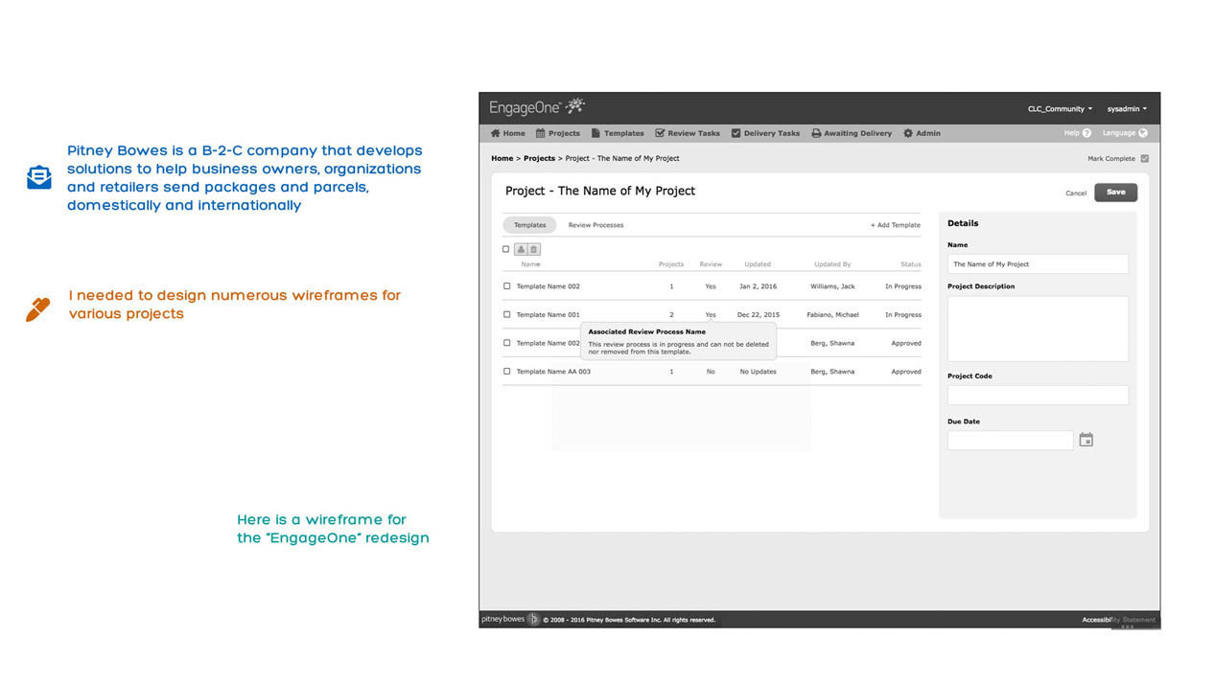Click the Add Template link
Viewport: 1215px width, 683px height.
895,225
